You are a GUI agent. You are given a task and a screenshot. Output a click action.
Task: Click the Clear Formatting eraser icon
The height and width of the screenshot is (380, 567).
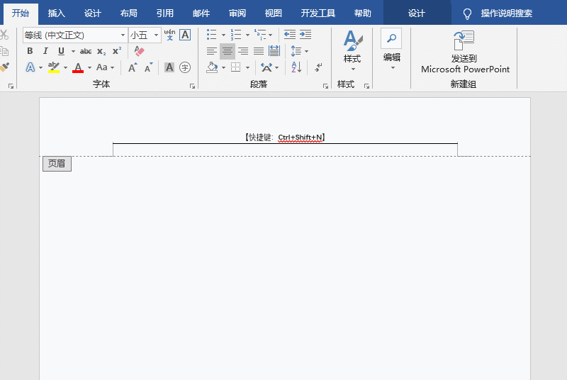139,51
